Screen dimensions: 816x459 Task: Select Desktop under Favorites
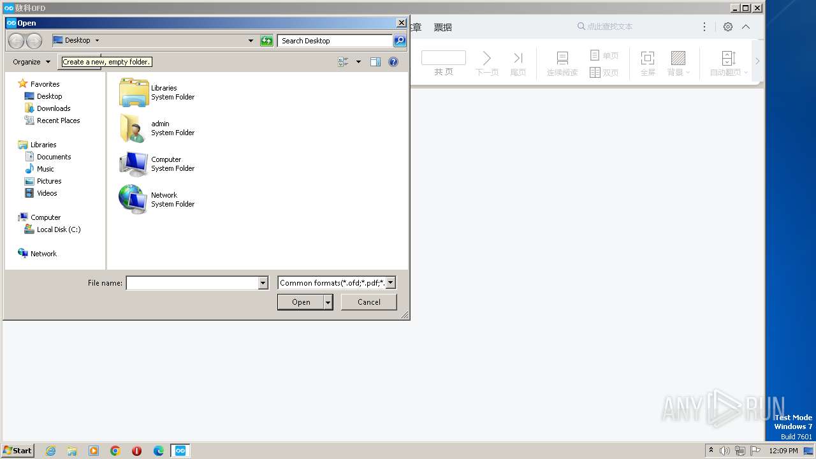(49, 96)
